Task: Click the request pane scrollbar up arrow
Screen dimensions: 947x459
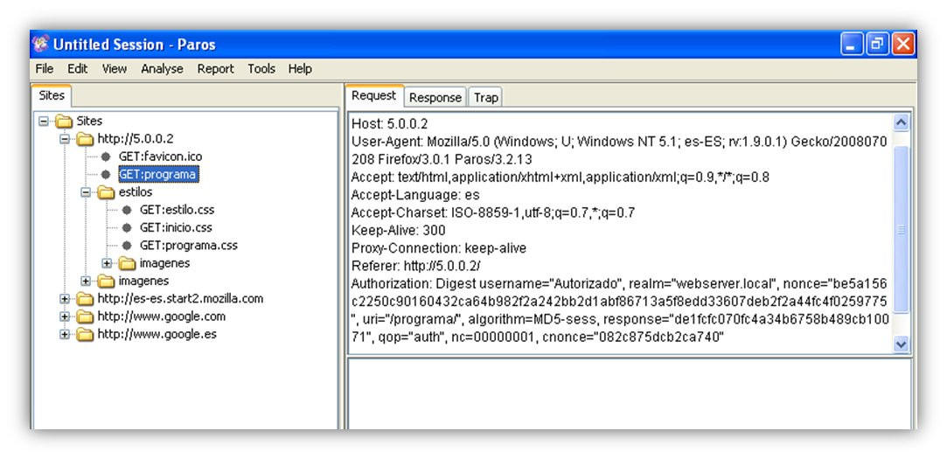Action: pos(901,122)
